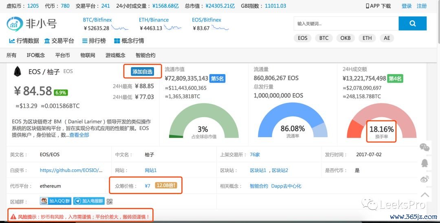Click the EOS coin logo icon
The width and height of the screenshot is (440, 223).
[18, 72]
